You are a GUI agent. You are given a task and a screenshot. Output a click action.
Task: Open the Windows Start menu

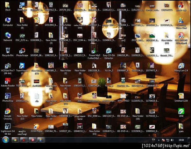pos(5,140)
